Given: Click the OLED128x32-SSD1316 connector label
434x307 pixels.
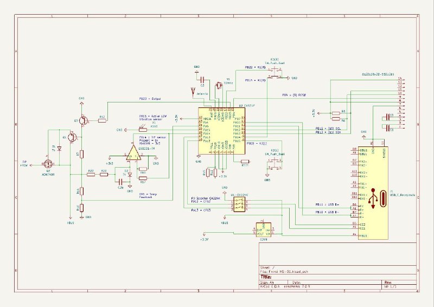Looking at the screenshot, I should (x=378, y=74).
